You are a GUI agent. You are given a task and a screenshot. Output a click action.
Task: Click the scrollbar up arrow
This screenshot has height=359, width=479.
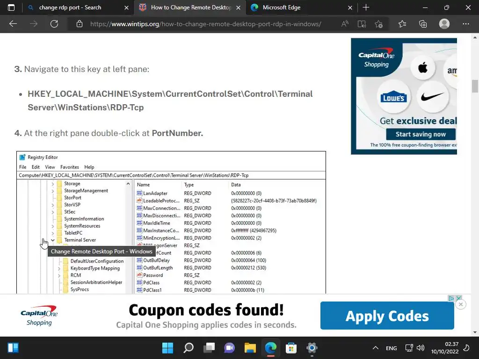(x=475, y=37)
